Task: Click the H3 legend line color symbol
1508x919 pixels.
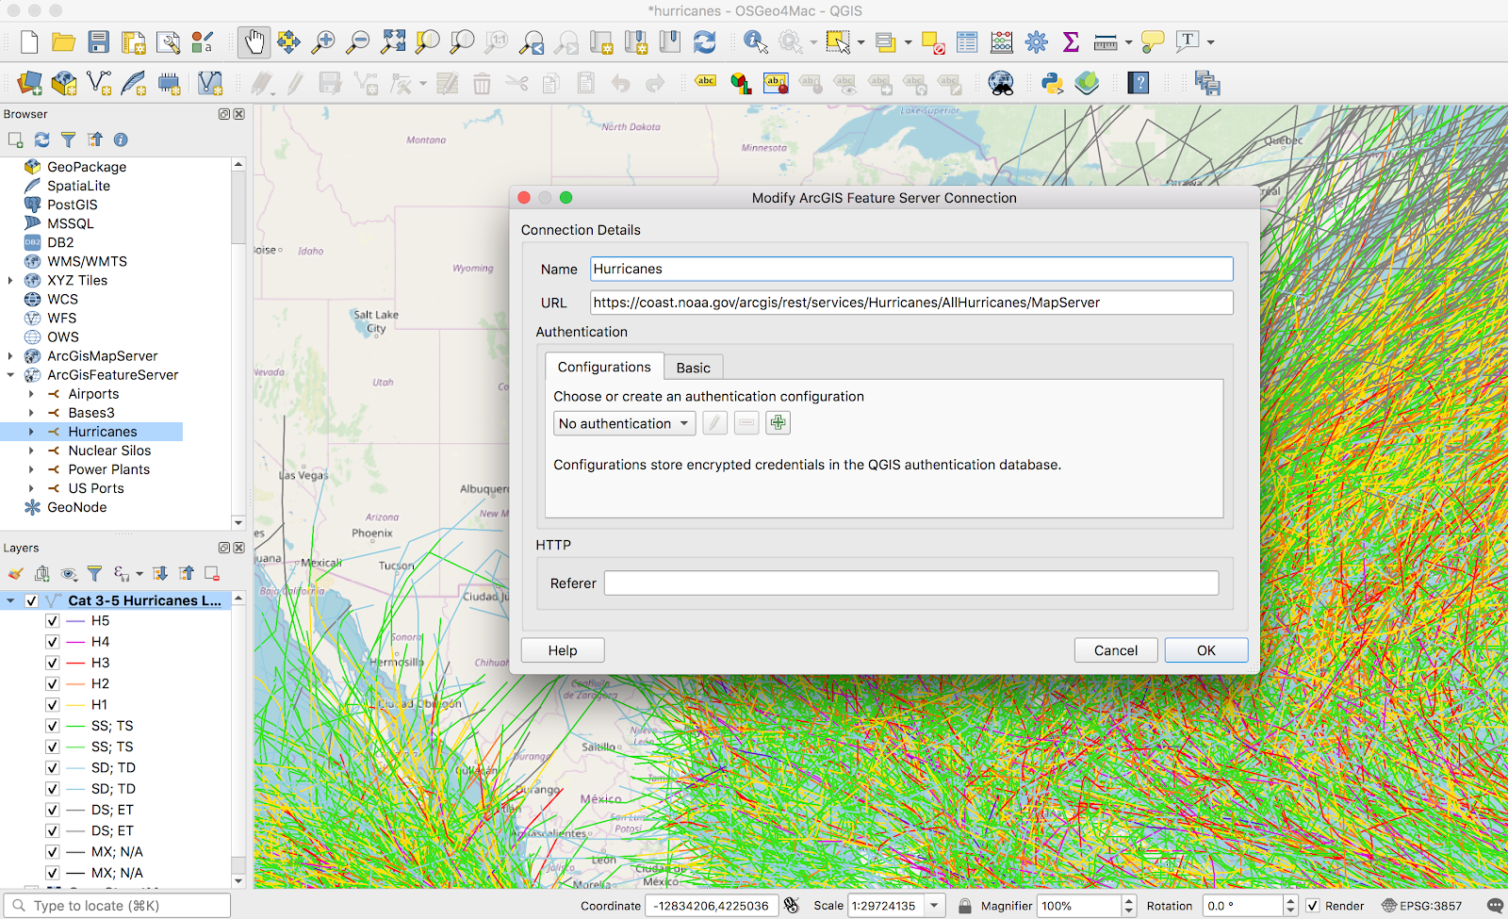Action: (75, 664)
